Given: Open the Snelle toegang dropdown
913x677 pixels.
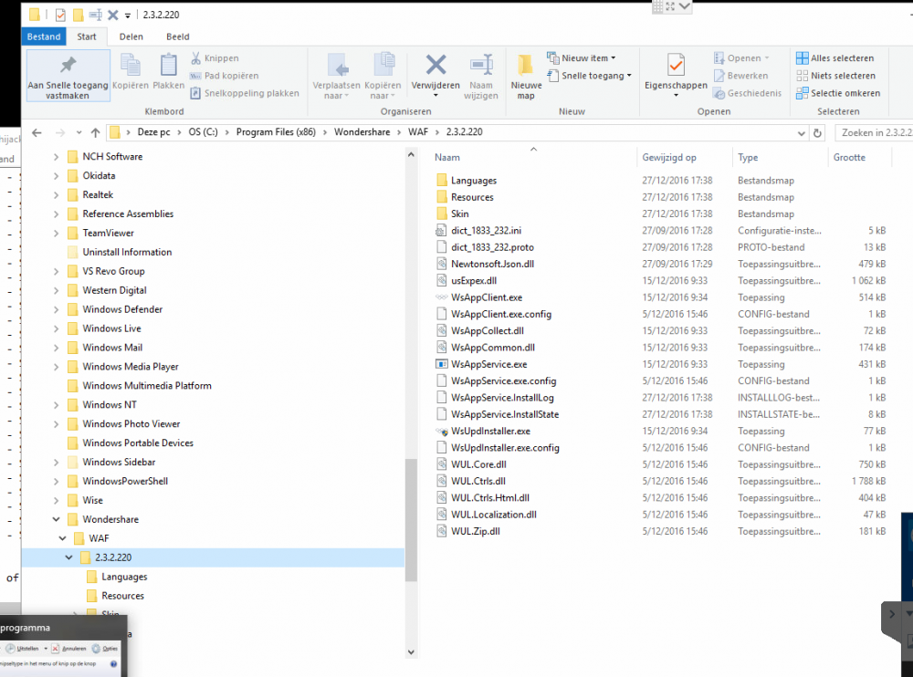Looking at the screenshot, I should point(589,76).
